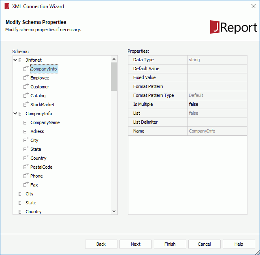Select the selected CompanyInfo reference under Jinfonet
260x255 pixels.
[x=44, y=69]
